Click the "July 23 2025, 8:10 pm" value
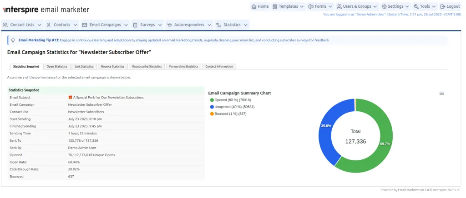Screen dimensions: 466x198 pos(85,119)
